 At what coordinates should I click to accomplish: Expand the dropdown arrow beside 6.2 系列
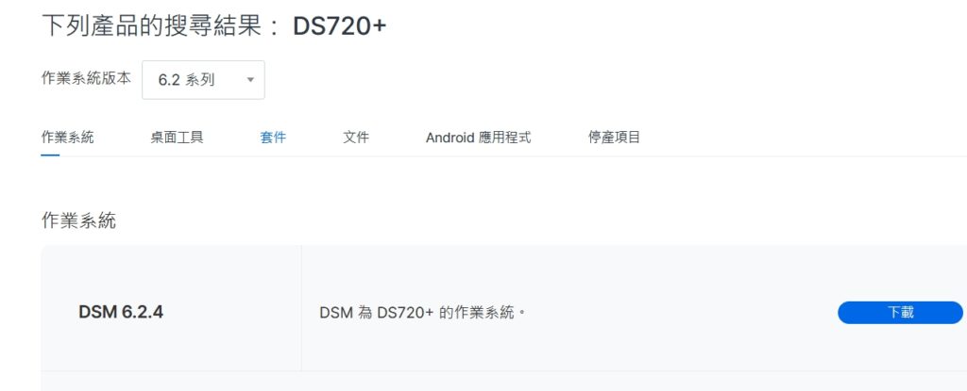point(250,80)
